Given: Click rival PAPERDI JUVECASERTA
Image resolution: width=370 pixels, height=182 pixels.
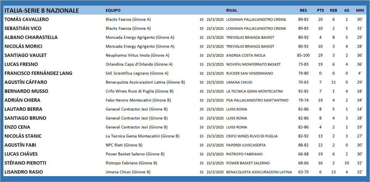Looking at the screenshot, I should pyautogui.click(x=246, y=145).
